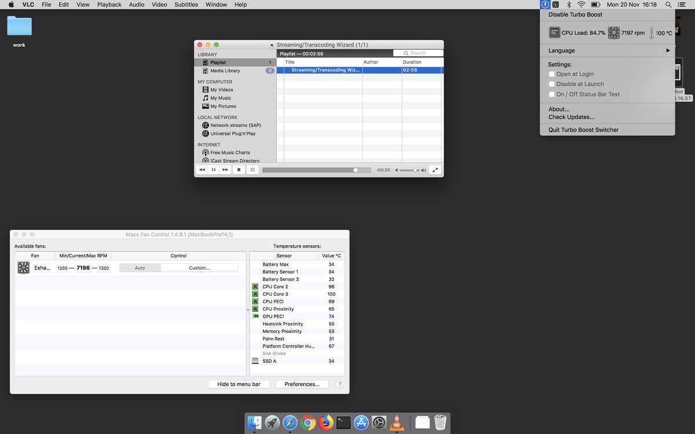
Task: Sort playlist by Title column header
Action: point(323,62)
